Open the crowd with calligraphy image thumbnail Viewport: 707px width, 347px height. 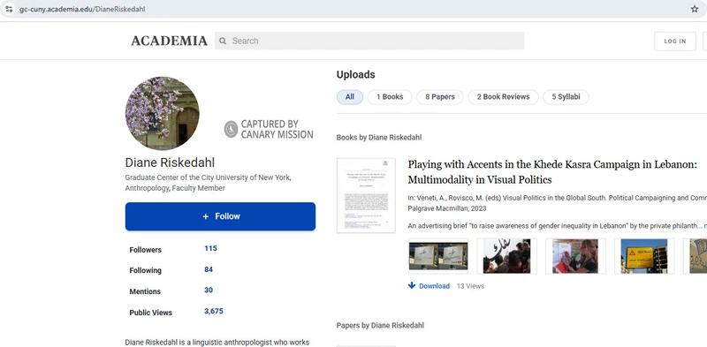pyautogui.click(x=506, y=256)
